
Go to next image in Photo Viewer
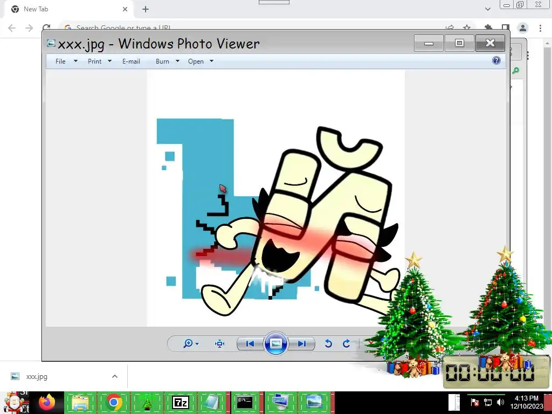(x=302, y=343)
